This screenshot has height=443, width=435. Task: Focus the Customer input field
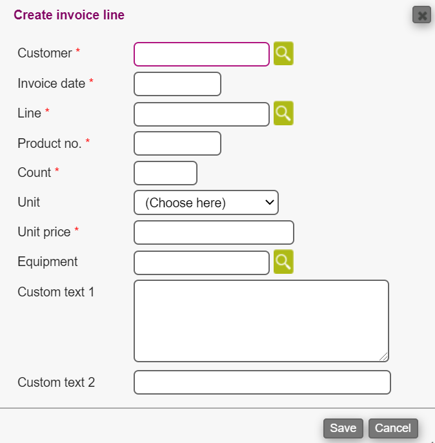coord(201,54)
